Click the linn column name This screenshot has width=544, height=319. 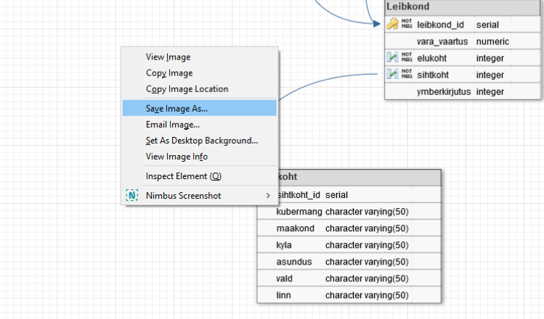(283, 295)
